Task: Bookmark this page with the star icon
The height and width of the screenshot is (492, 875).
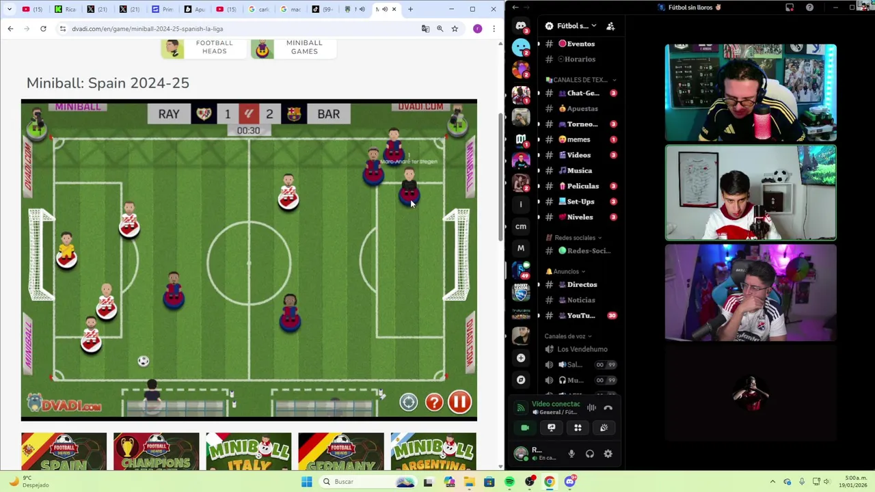Action: click(455, 29)
